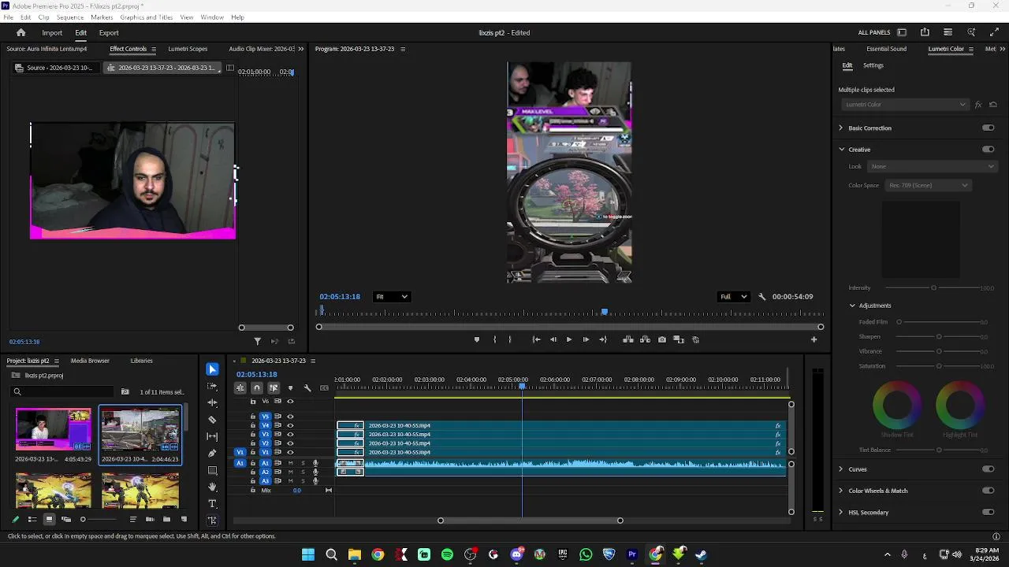The width and height of the screenshot is (1009, 567).
Task: Open Program monitor settings wrench
Action: point(761,297)
